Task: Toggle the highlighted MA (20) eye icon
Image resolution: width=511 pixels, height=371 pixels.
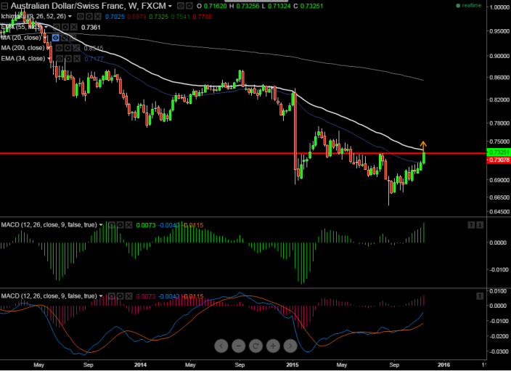Action: [x=56, y=38]
